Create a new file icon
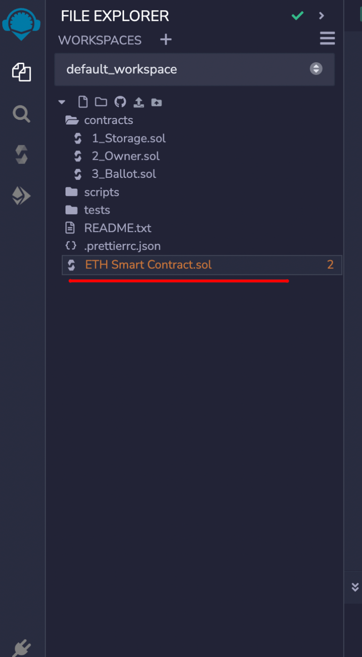 tap(83, 102)
